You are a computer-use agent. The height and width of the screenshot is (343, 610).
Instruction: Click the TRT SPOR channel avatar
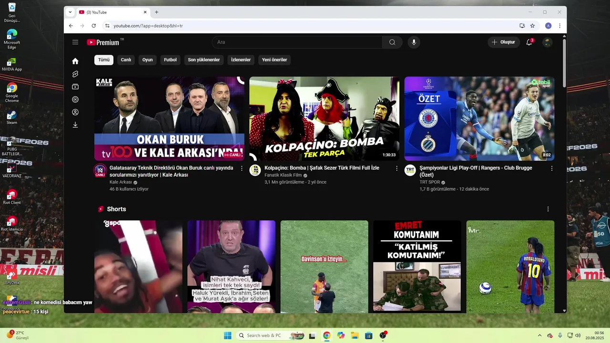pyautogui.click(x=410, y=171)
